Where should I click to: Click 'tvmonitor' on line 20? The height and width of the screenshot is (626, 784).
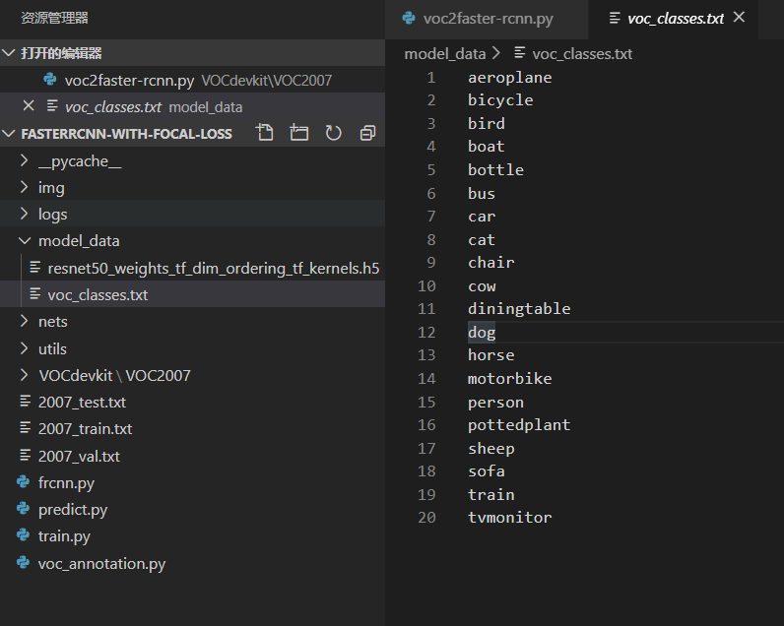tap(509, 517)
